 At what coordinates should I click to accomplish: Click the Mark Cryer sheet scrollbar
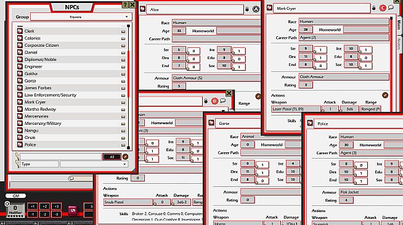click(x=391, y=64)
